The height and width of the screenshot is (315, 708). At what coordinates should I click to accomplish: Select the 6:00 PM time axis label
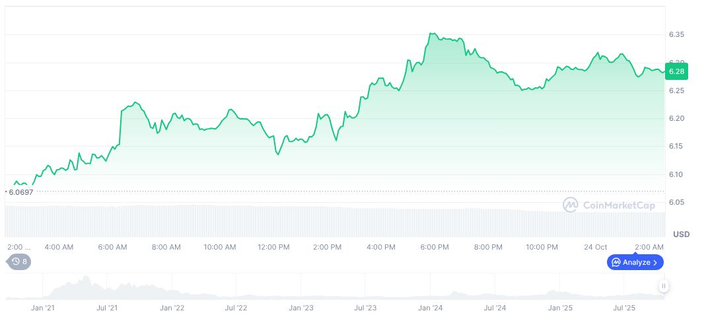click(x=435, y=247)
